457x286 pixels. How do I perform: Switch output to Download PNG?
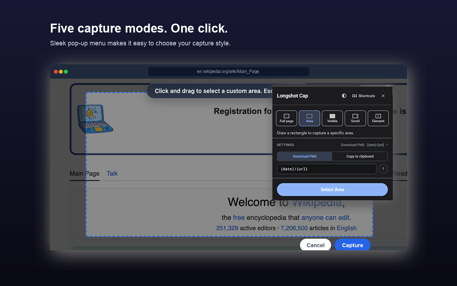click(305, 156)
